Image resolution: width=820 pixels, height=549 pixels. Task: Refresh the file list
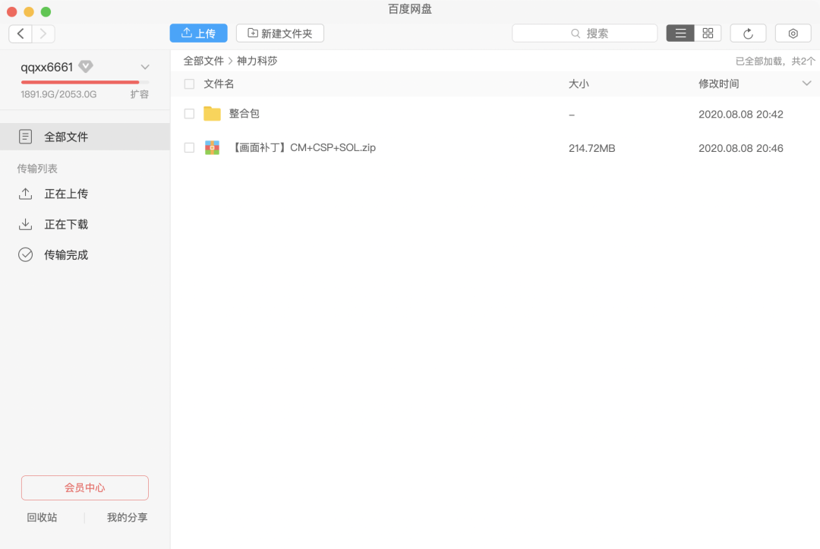748,33
